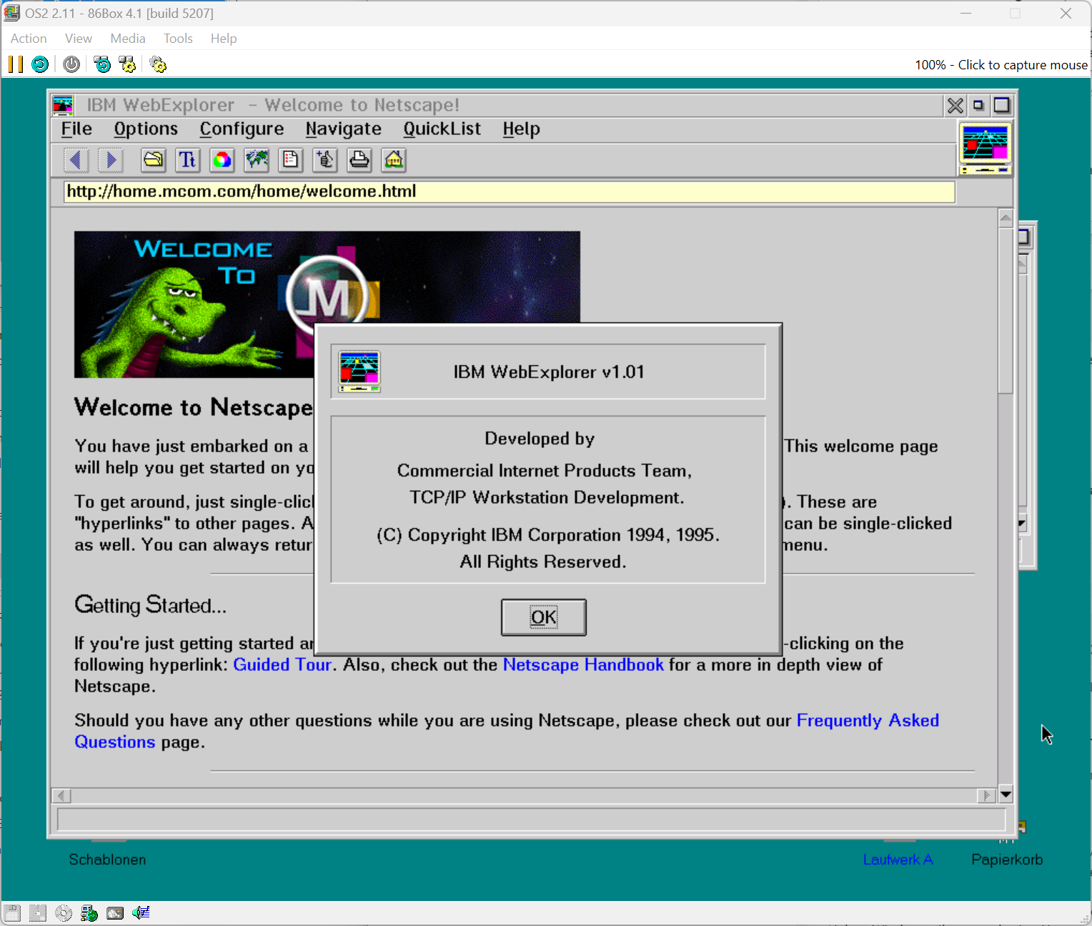Image resolution: width=1092 pixels, height=926 pixels.
Task: Open the File menu in WebExplorer
Action: pos(76,129)
